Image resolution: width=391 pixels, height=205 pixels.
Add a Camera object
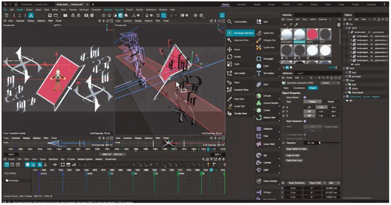[x=267, y=162]
